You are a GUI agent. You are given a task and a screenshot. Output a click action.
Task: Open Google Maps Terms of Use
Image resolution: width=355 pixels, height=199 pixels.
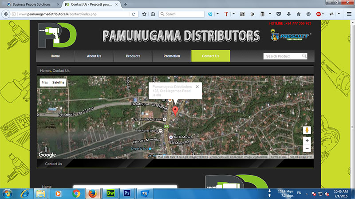pos(279,157)
